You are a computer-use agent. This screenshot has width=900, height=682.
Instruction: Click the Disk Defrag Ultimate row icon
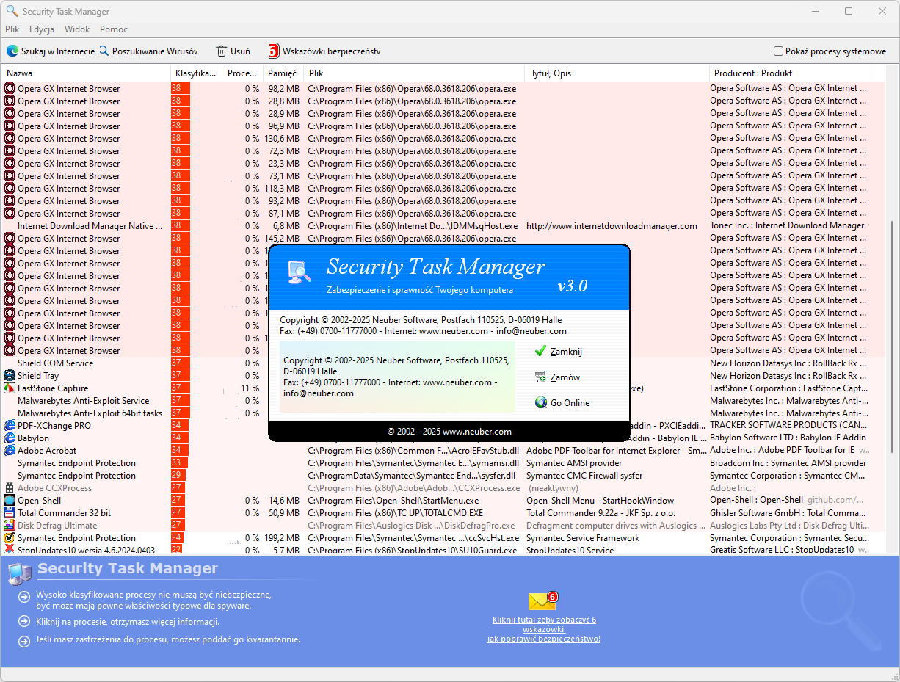[x=10, y=526]
